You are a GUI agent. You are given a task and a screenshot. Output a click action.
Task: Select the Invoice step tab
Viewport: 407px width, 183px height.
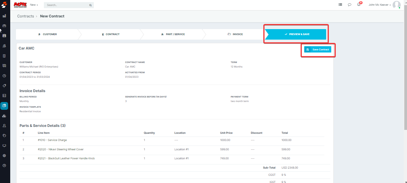[x=235, y=34]
